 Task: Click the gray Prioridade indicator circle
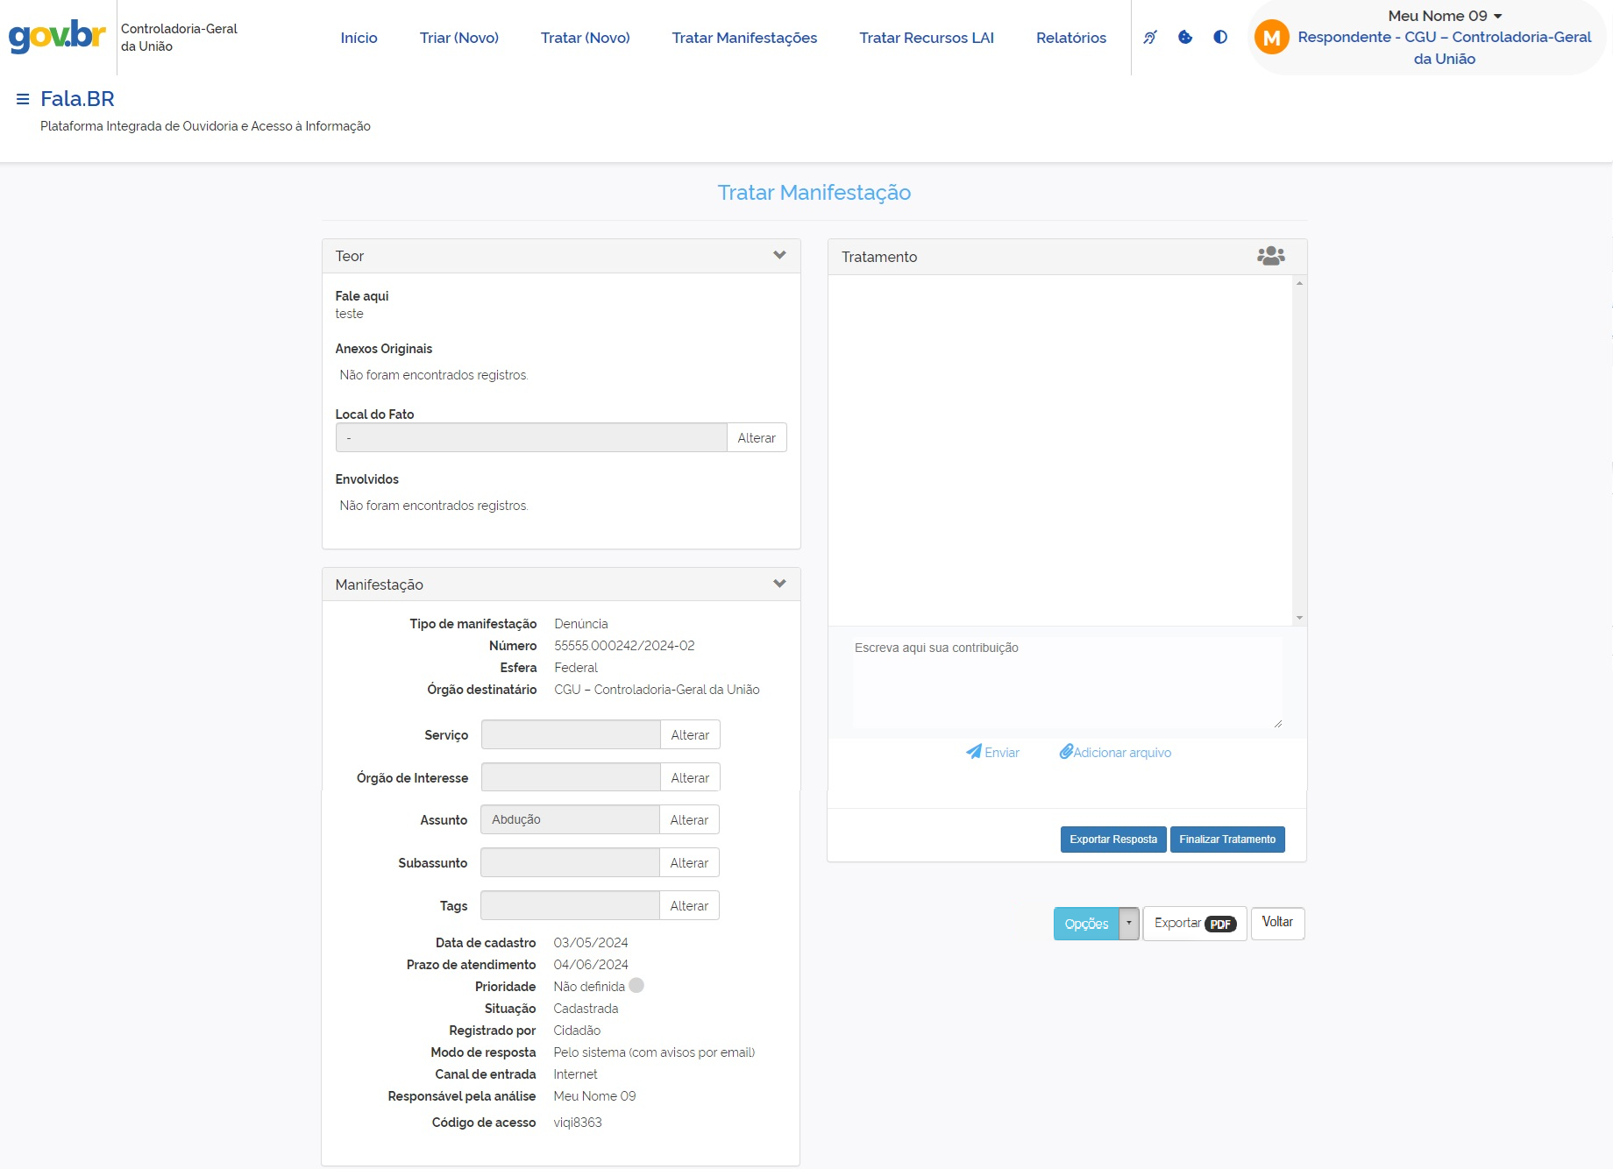[x=636, y=986]
